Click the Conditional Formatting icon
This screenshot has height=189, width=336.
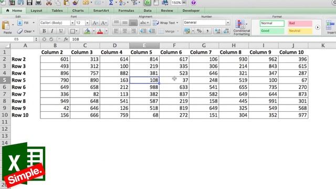[241, 27]
